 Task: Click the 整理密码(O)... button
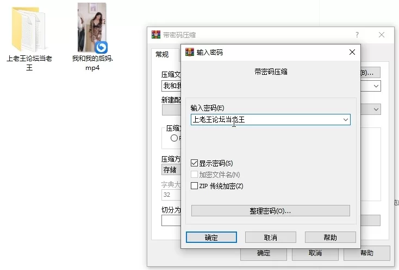pos(270,210)
